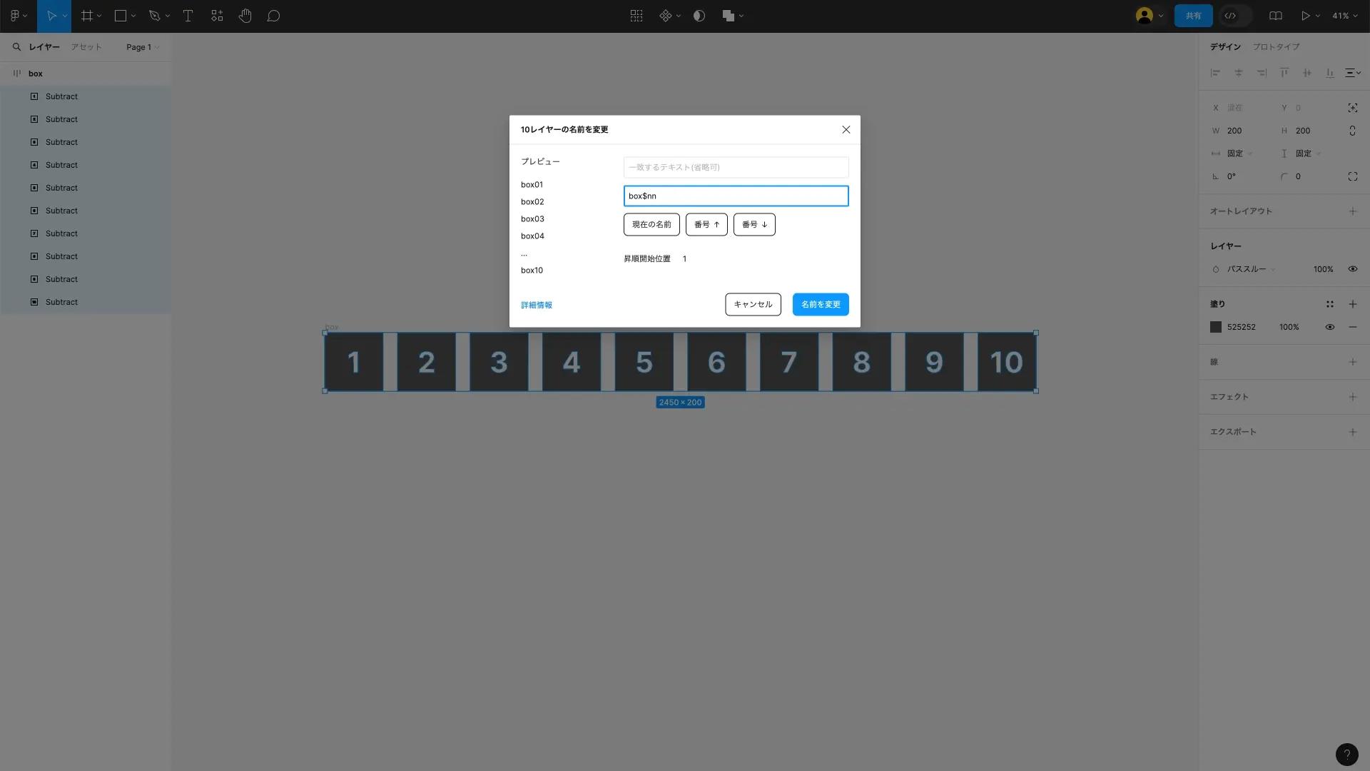Image resolution: width=1370 pixels, height=771 pixels.
Task: Toggle Dev Mode code switch
Action: pyautogui.click(x=1236, y=16)
